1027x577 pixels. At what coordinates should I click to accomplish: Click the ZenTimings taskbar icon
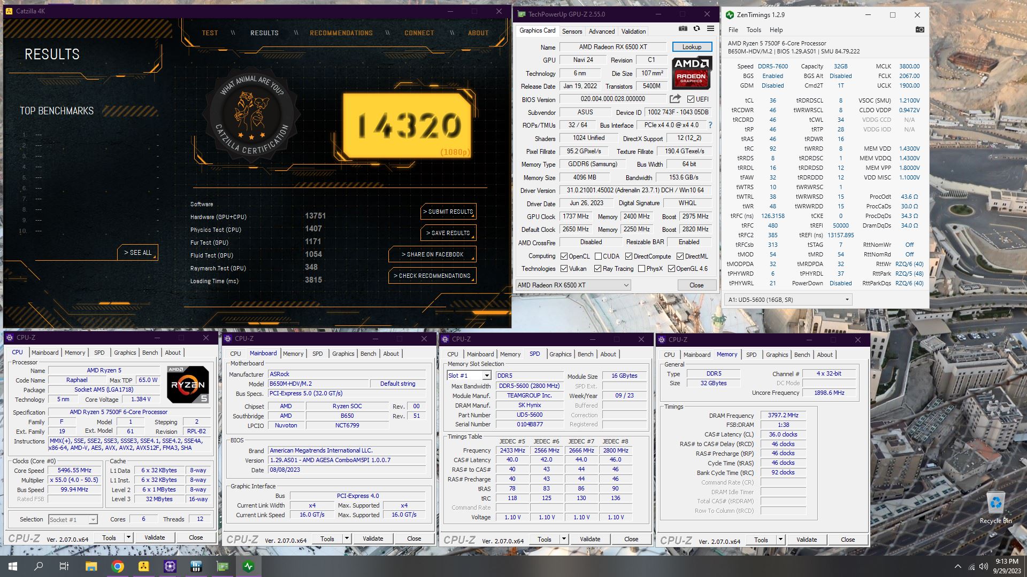[249, 566]
